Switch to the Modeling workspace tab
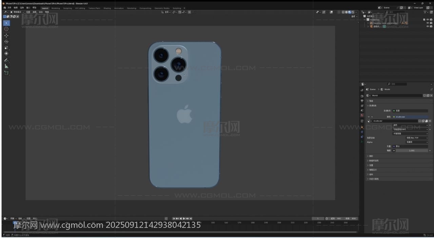Image resolution: width=434 pixels, height=238 pixels. [x=56, y=8]
